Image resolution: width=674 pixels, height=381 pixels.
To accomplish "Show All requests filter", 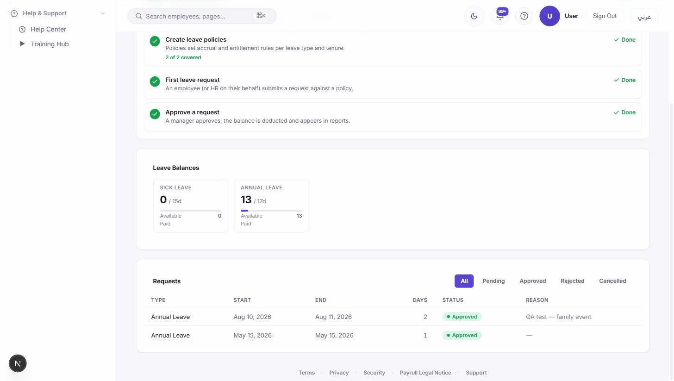I will point(464,281).
